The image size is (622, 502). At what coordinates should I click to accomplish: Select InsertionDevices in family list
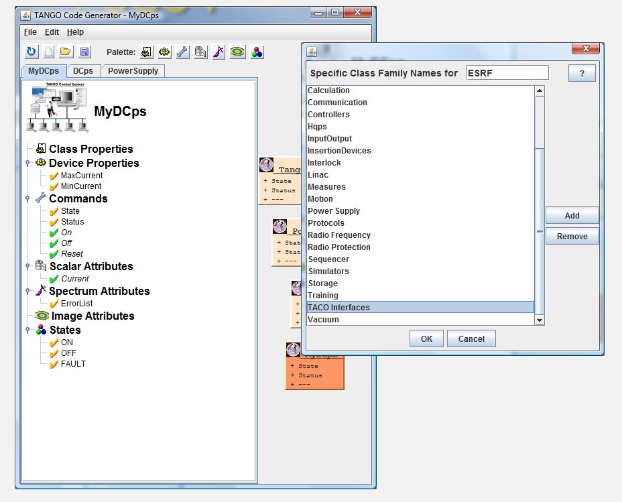tap(420, 151)
